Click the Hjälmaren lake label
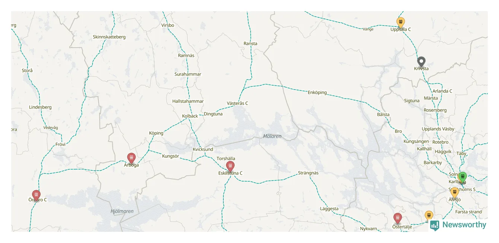Screen dimensions: 499x243 click(122, 211)
